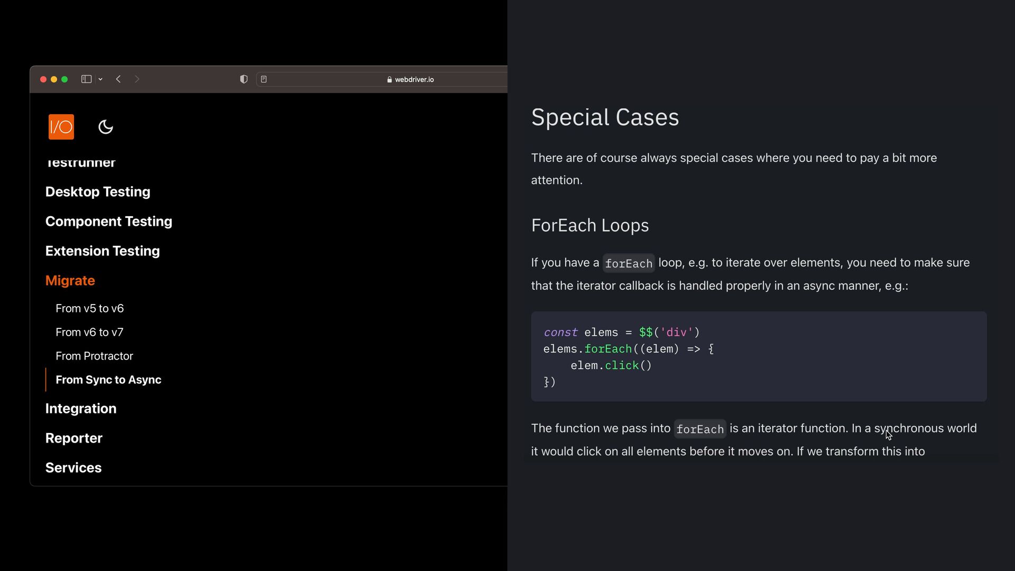
Task: Expand the Component Testing category
Action: (108, 221)
